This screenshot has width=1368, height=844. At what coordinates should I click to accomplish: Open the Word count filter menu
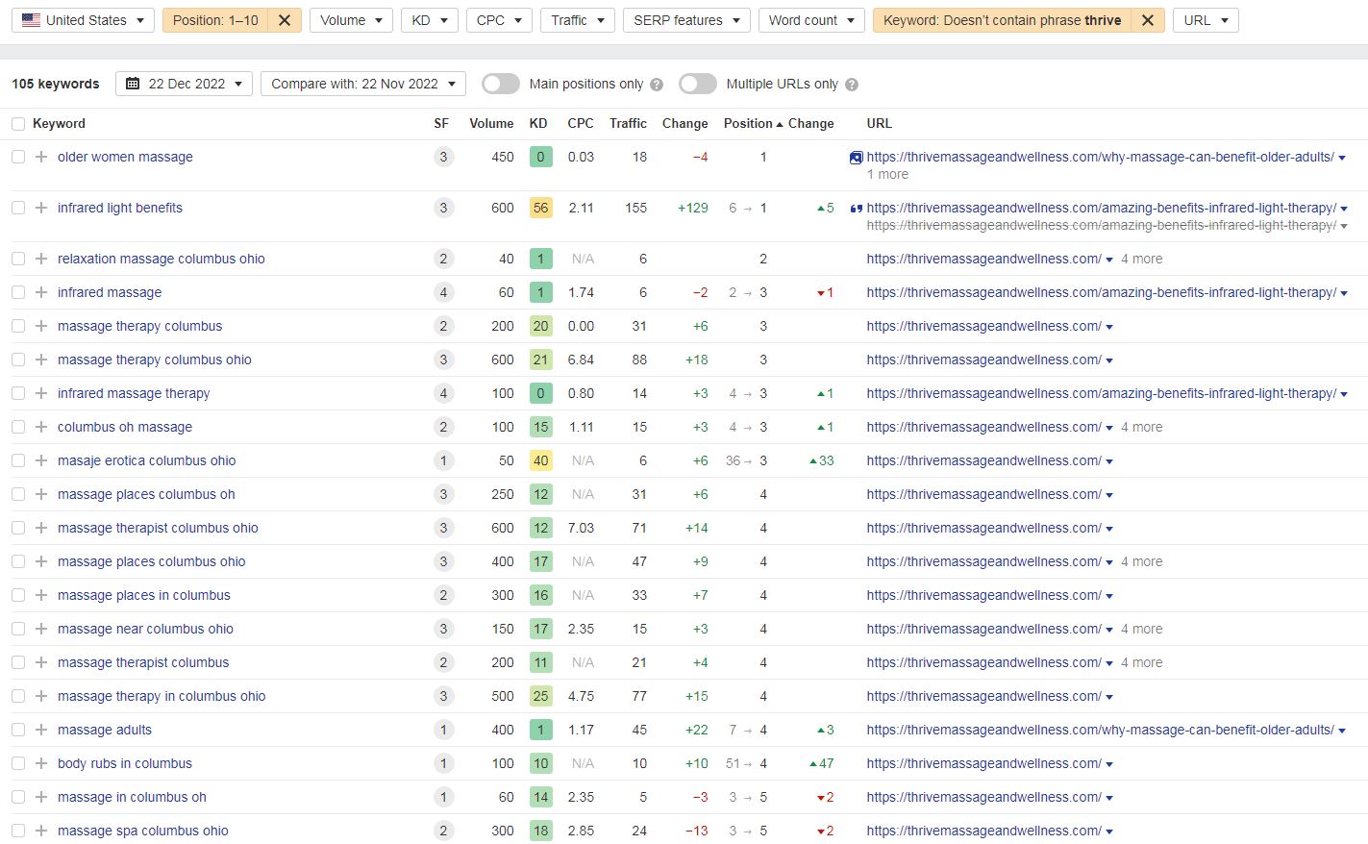pos(810,20)
